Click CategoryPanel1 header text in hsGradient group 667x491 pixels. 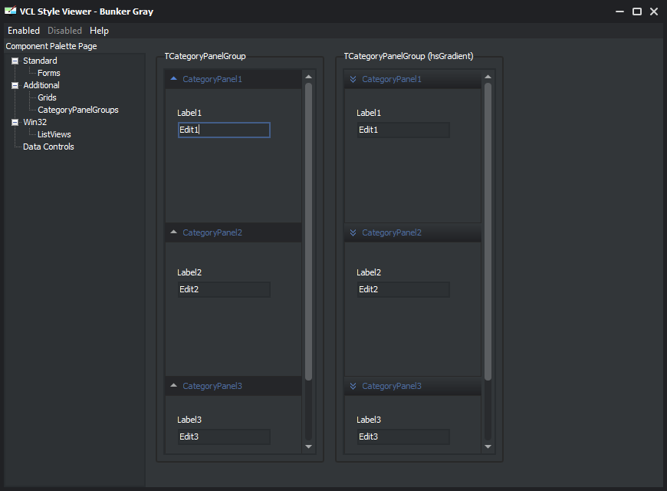coord(392,79)
